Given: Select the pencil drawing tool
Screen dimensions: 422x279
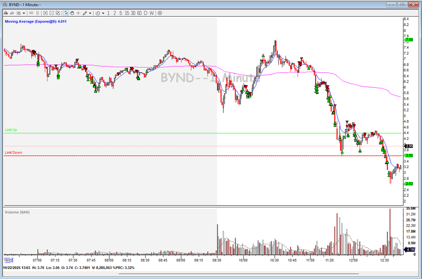Looking at the screenshot, I should pyautogui.click(x=84, y=13).
